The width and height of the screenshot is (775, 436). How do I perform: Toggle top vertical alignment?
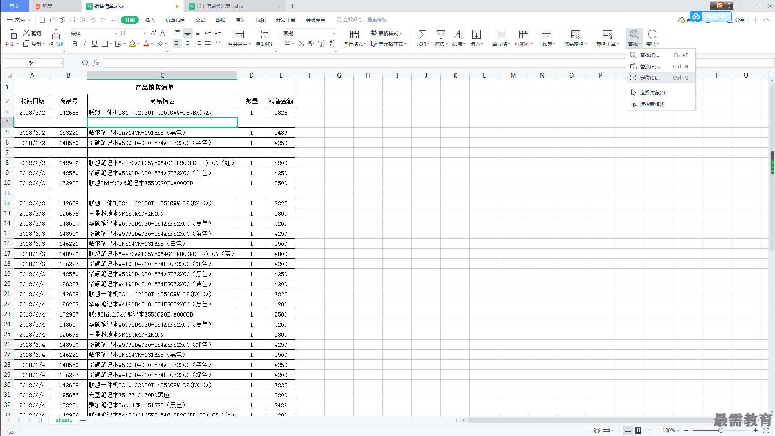coord(178,33)
